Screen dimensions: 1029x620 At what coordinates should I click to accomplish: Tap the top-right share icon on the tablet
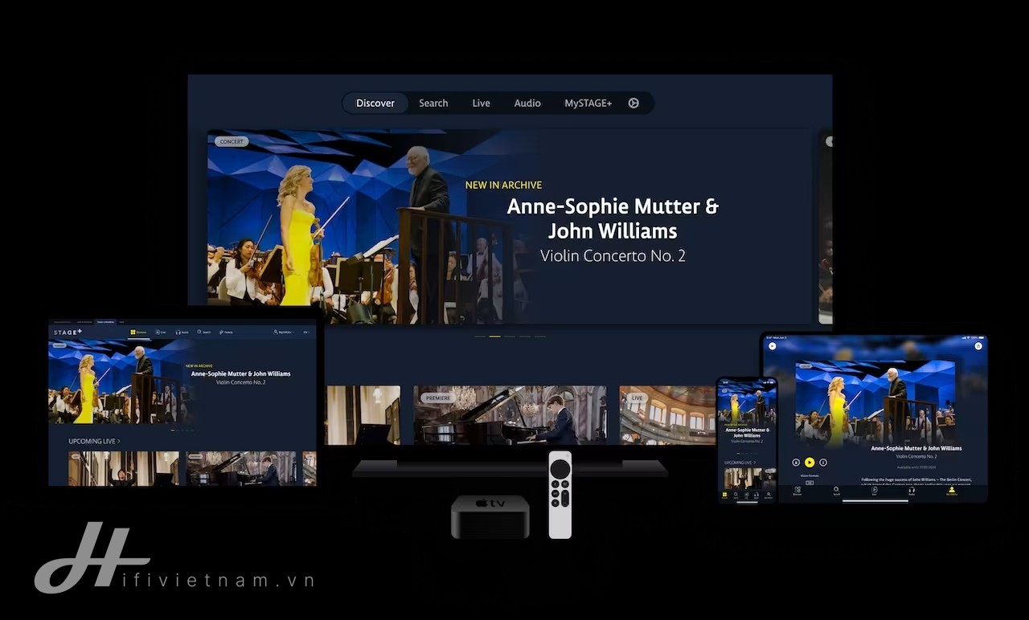point(978,346)
